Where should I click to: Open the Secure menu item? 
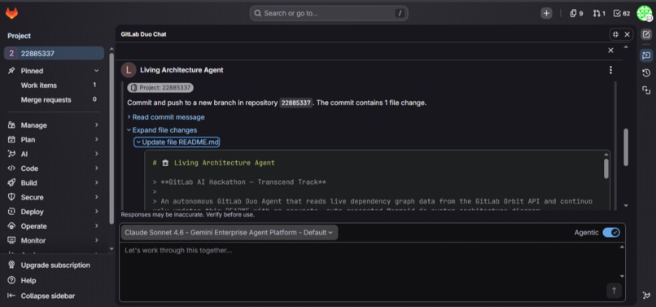tap(54, 197)
